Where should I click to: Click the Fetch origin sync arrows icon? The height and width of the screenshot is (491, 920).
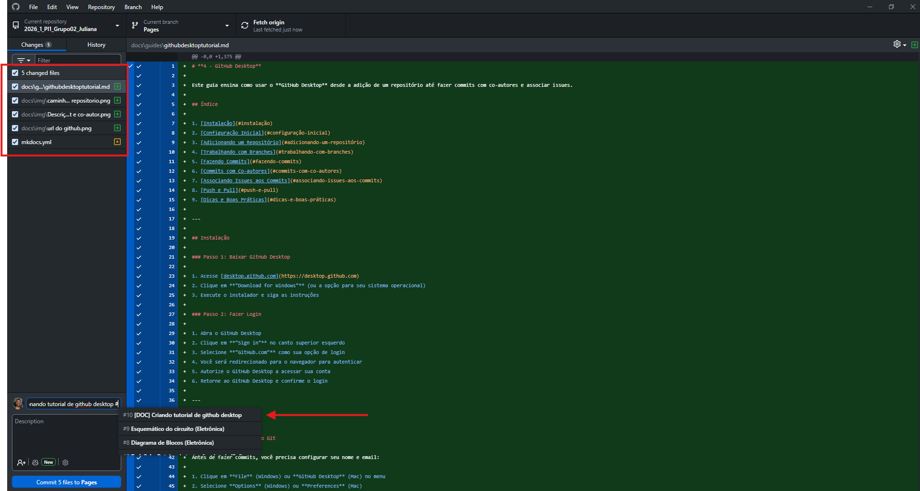245,25
